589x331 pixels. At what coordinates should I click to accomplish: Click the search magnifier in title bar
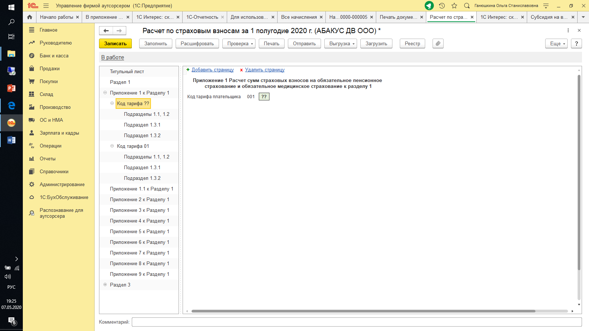coord(467,6)
